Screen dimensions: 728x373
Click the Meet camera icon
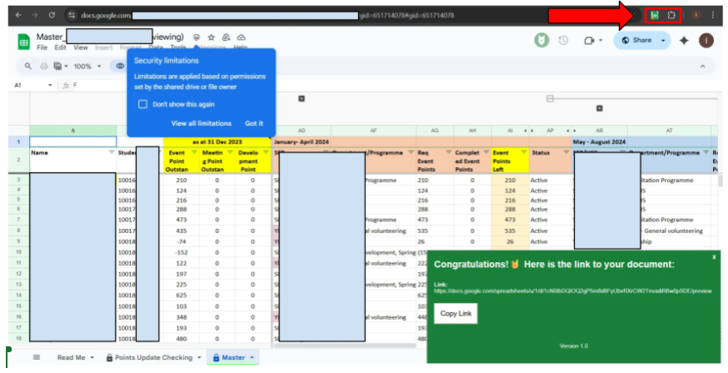(591, 40)
